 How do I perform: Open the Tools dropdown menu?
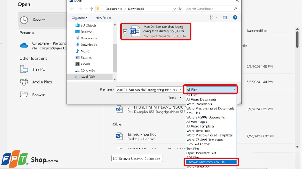click(x=175, y=98)
